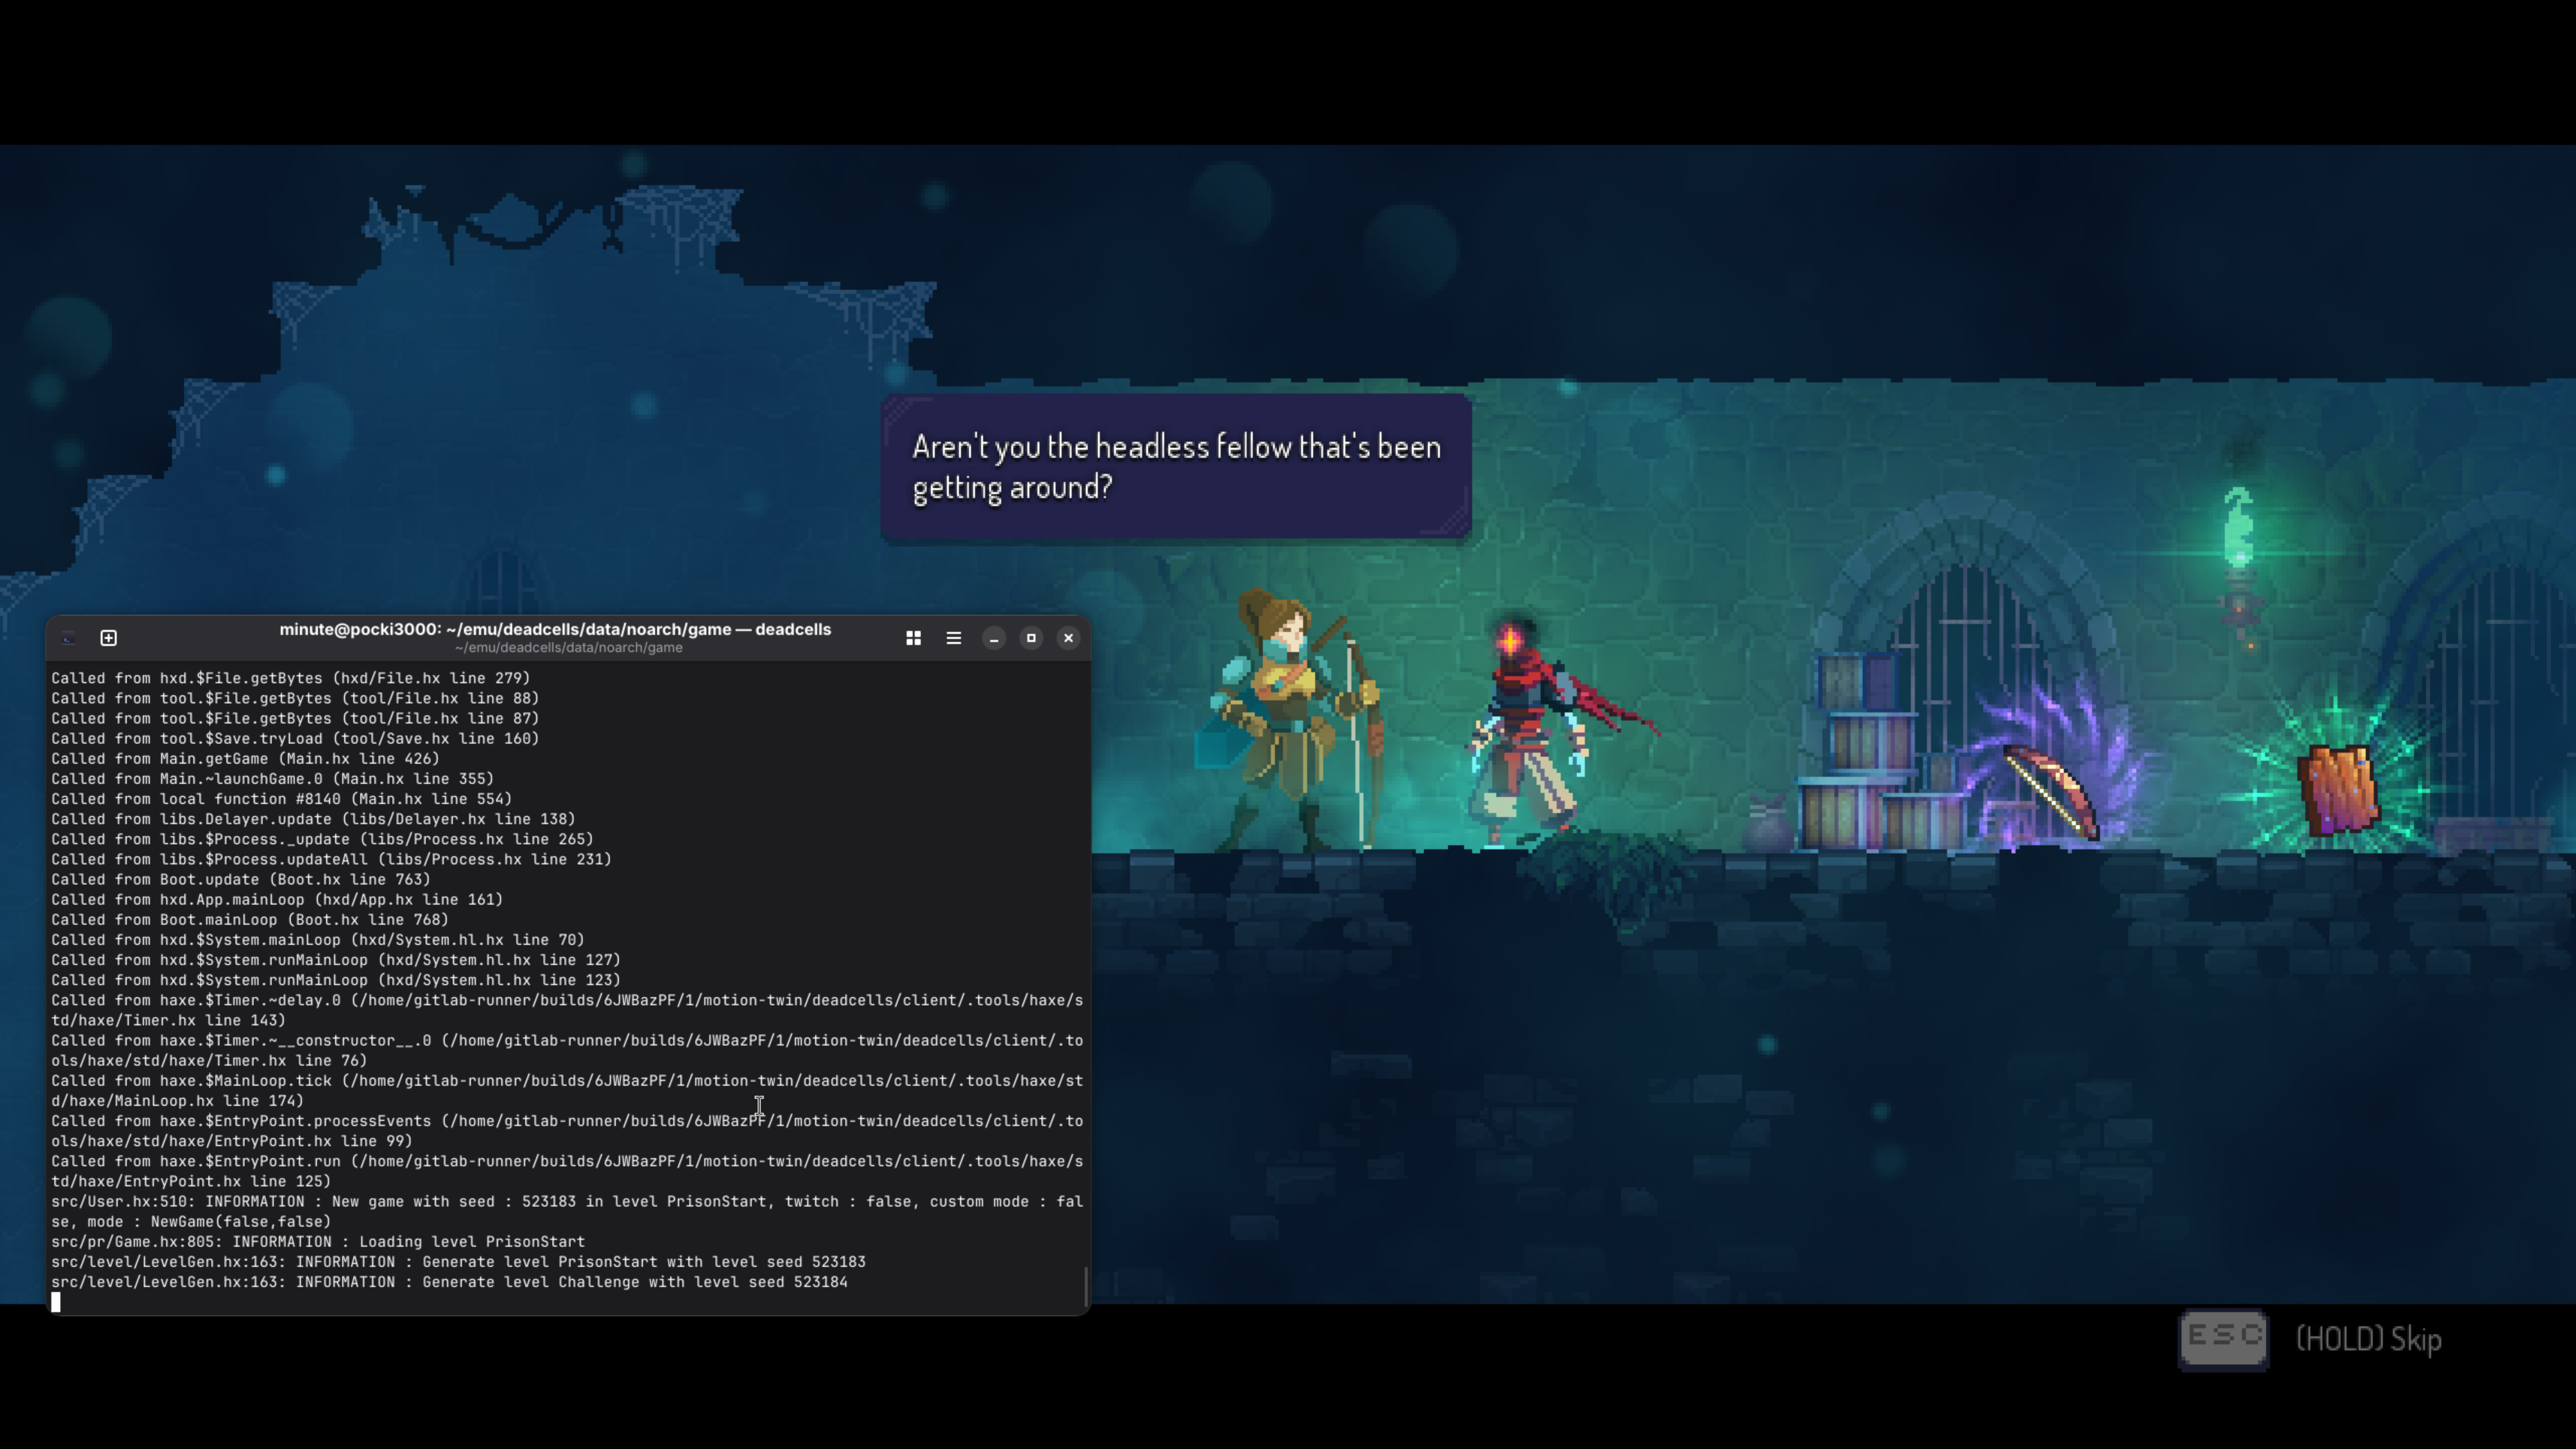Show the tab overview grid
2576x1449 pixels.
click(x=913, y=638)
